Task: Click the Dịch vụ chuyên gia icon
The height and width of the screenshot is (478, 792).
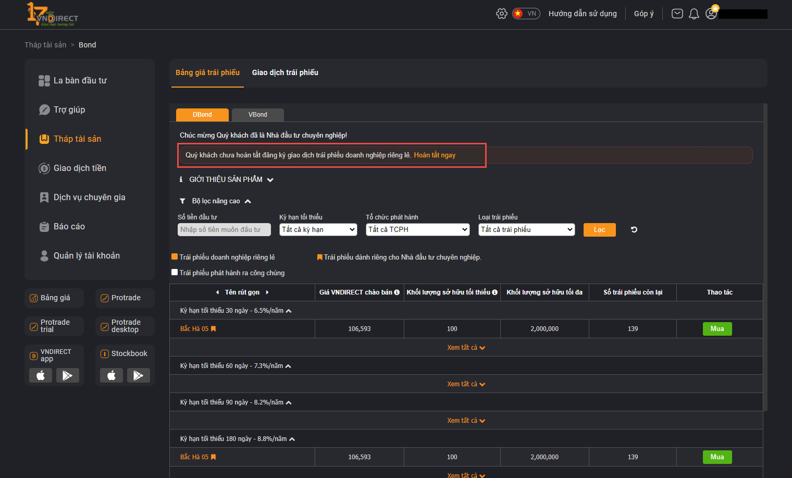Action: tap(44, 198)
